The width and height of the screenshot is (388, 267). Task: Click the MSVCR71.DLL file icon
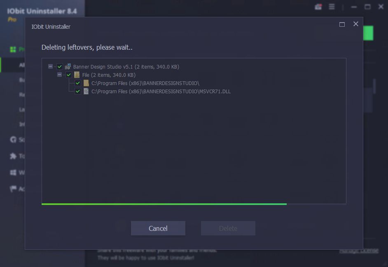(x=86, y=91)
